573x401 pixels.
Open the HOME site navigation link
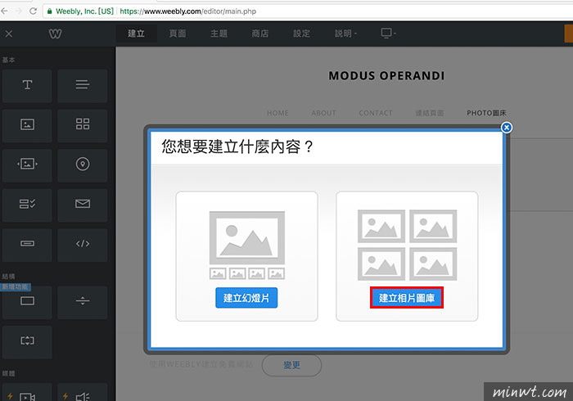pyautogui.click(x=277, y=113)
